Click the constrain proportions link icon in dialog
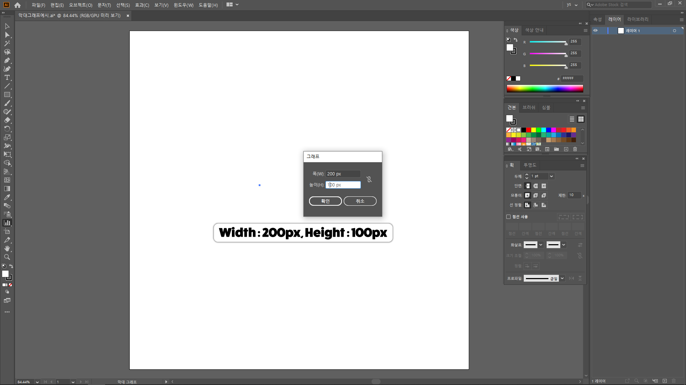The width and height of the screenshot is (686, 385). (369, 179)
